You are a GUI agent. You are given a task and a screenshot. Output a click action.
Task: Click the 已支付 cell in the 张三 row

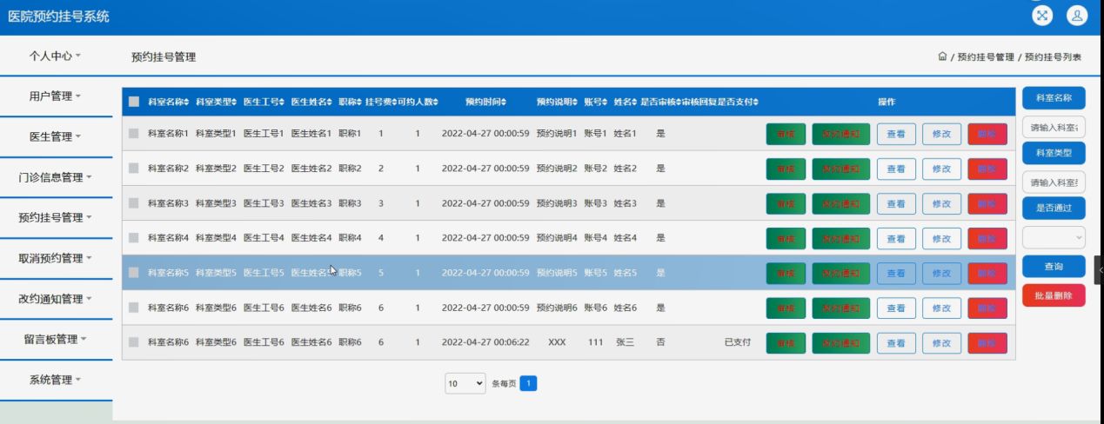click(737, 342)
